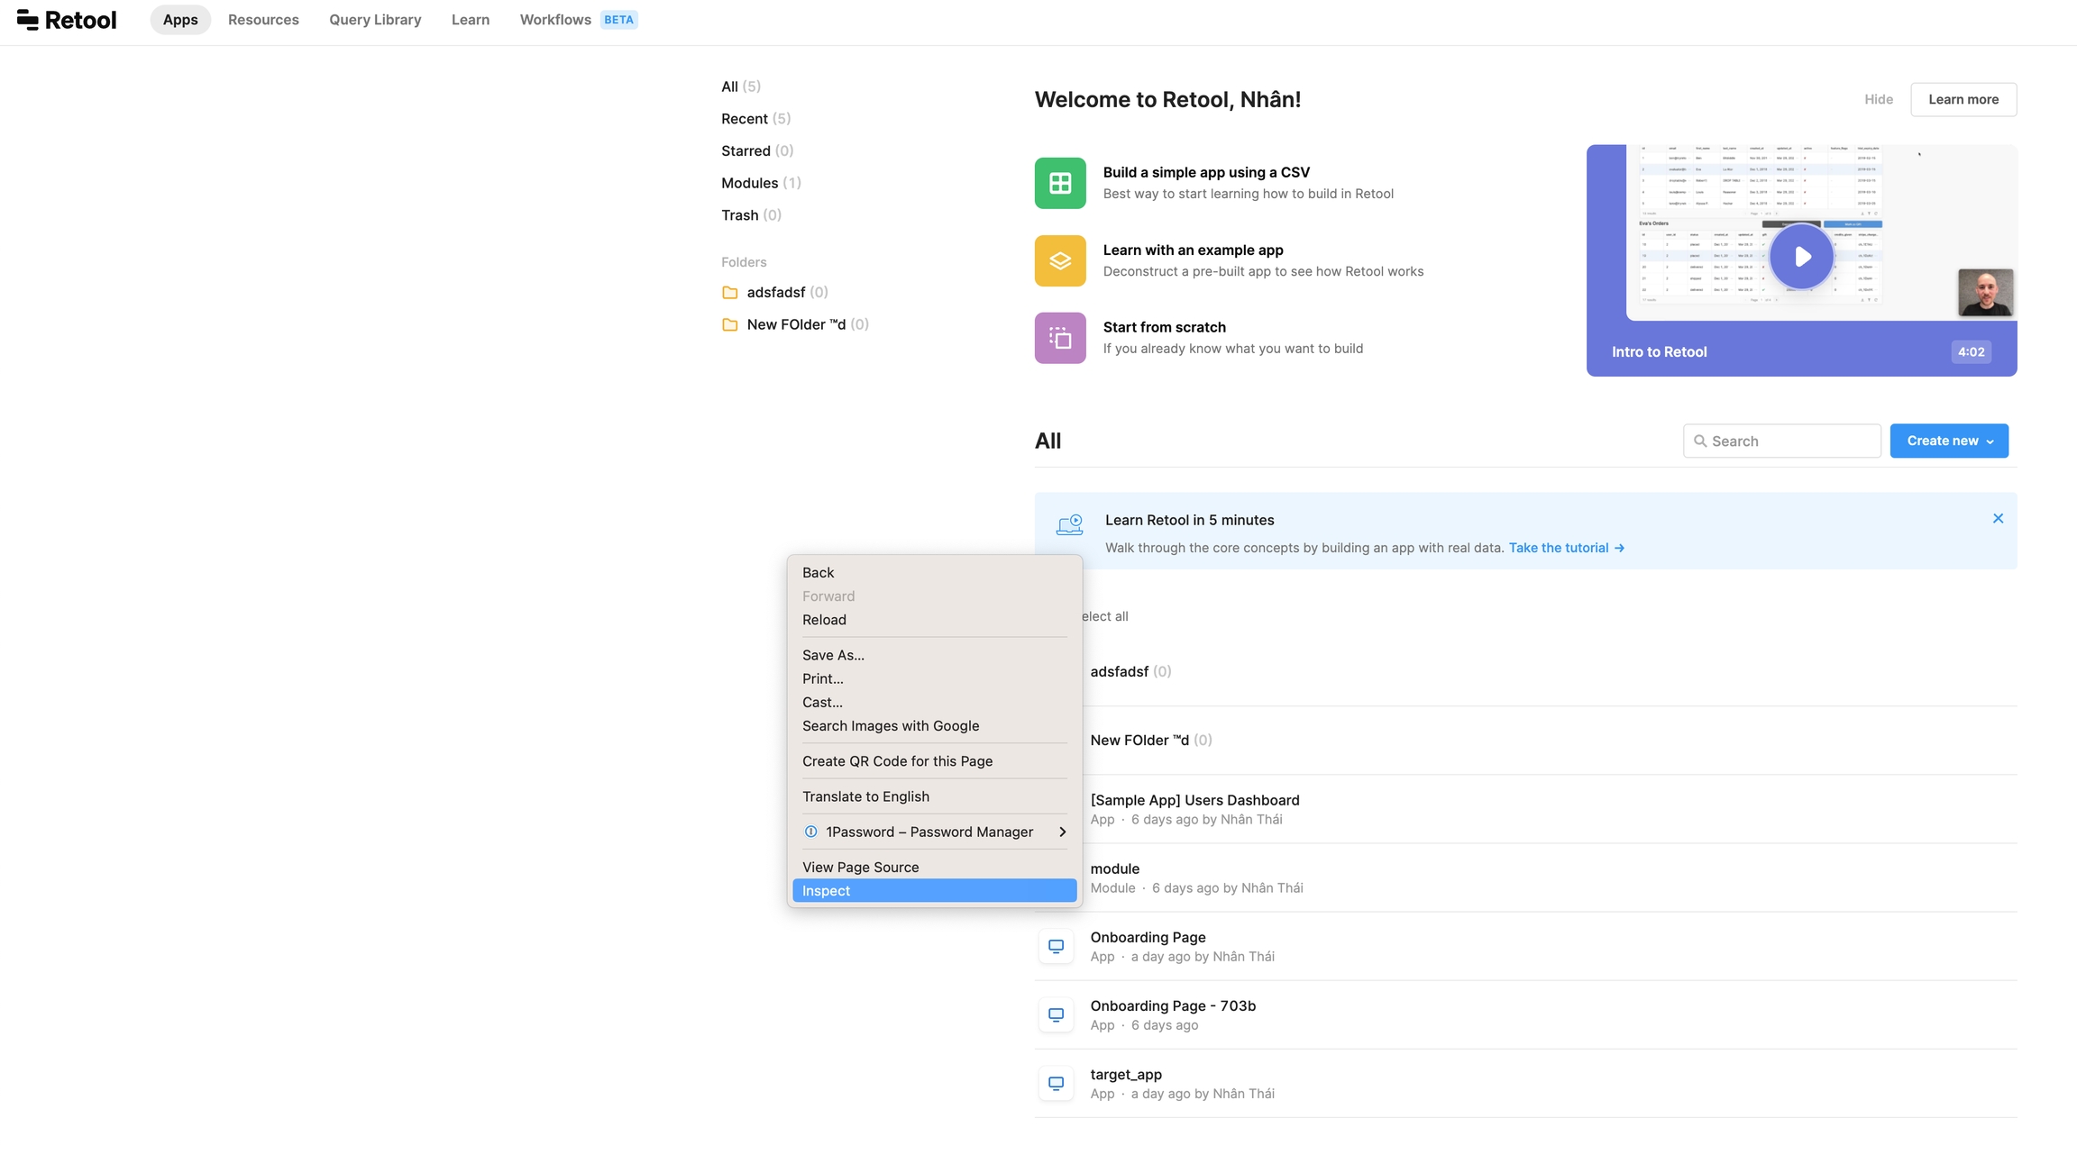Click the adsfadsf folder icon in sidebar
The width and height of the screenshot is (2077, 1155).
pyautogui.click(x=730, y=293)
